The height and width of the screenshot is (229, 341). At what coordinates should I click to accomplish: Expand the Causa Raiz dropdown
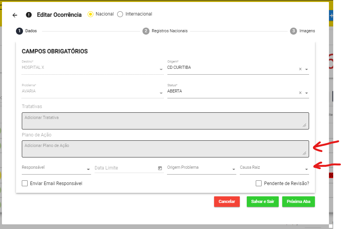tap(306, 169)
